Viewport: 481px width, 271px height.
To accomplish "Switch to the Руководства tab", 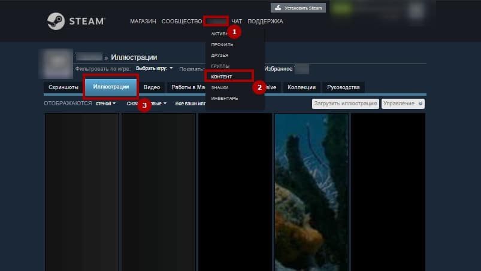I will (x=343, y=87).
